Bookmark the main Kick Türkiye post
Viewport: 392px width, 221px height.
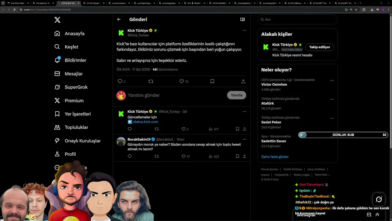(212, 81)
